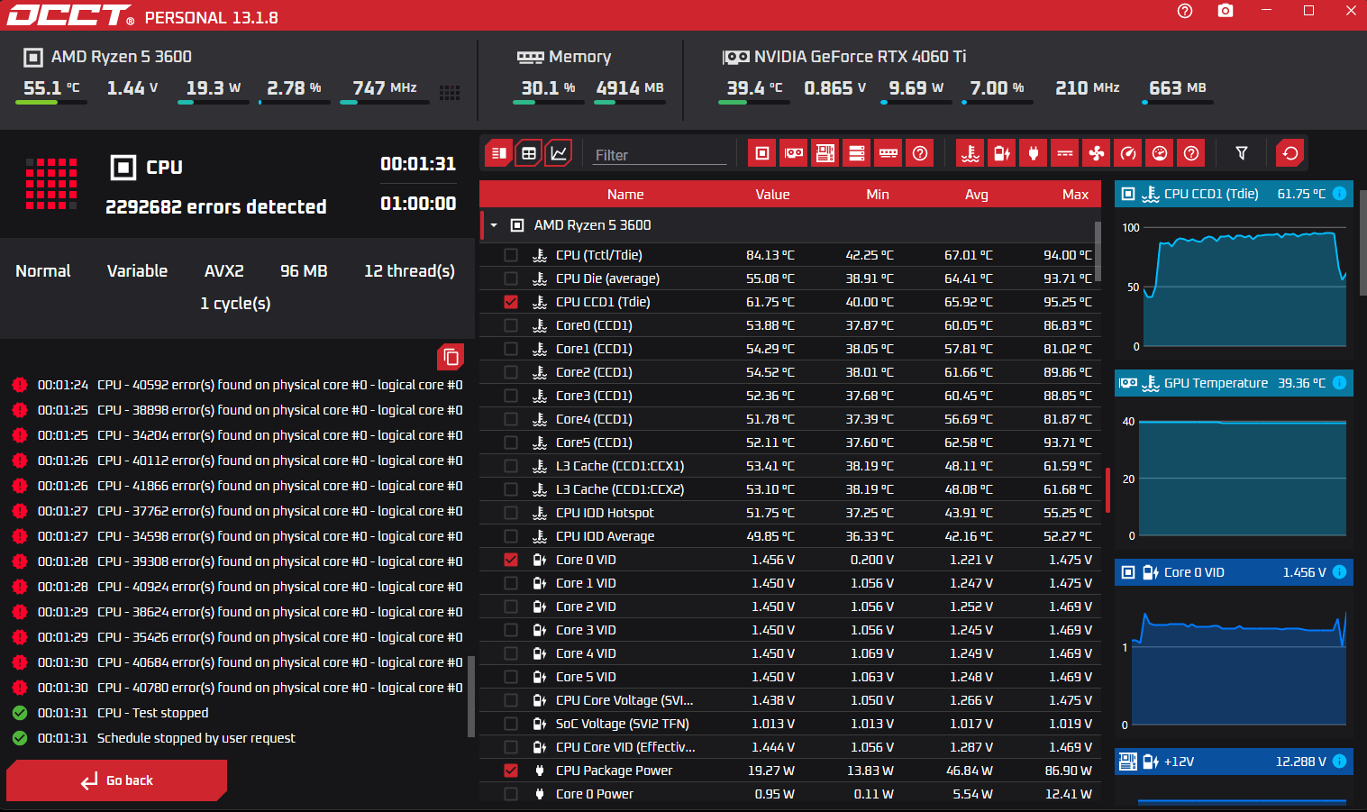Open the help icon in title bar
Viewport: 1367px width, 812px height.
click(x=1185, y=11)
